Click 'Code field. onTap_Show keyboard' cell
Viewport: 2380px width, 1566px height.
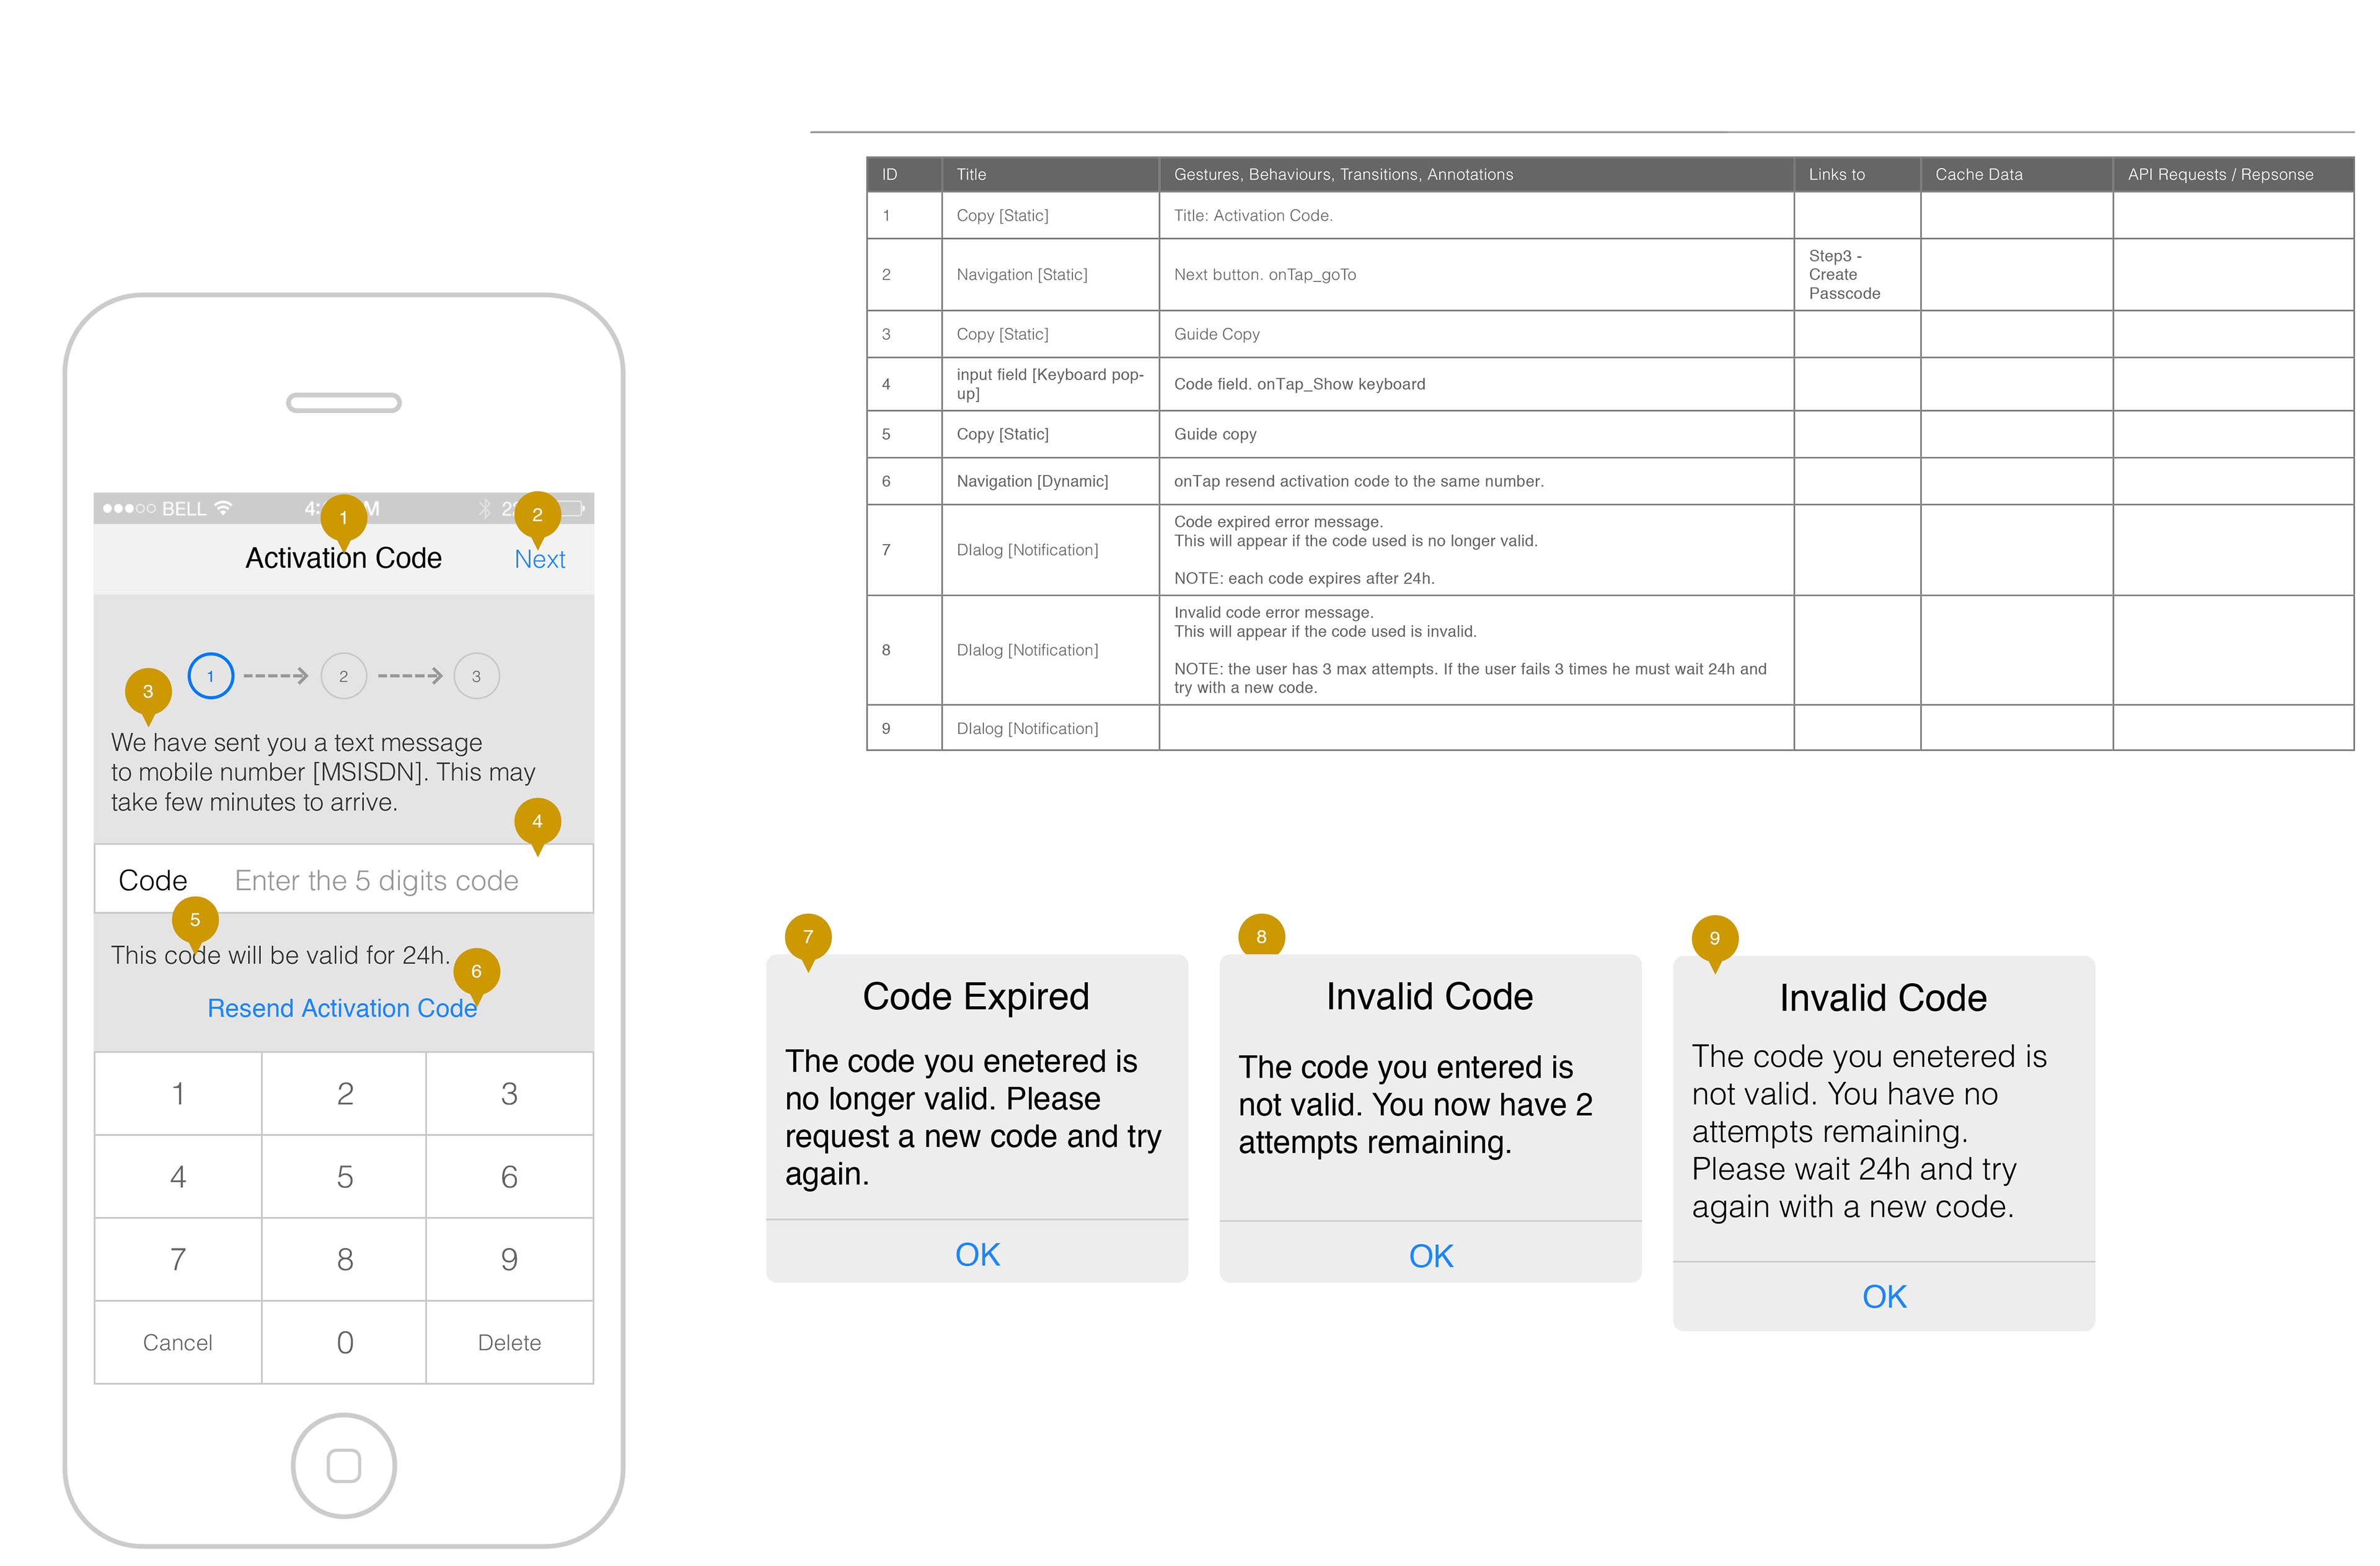(1476, 384)
